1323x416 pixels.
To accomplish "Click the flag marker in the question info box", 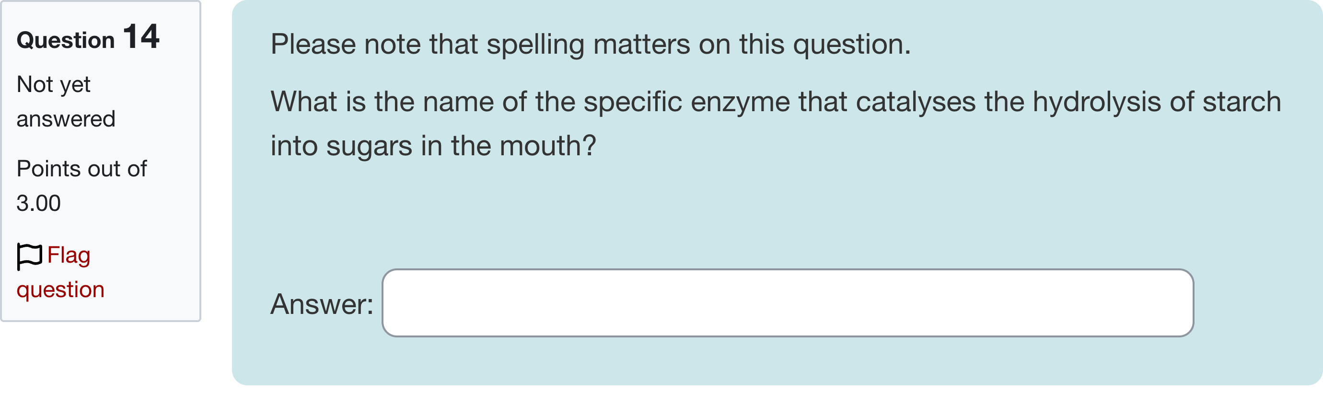I will (29, 255).
